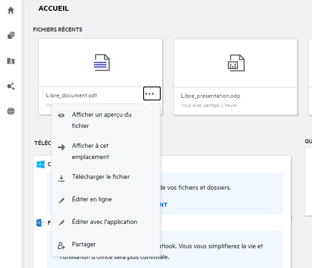Click the share person-plus icon
The width and height of the screenshot is (312, 268).
pos(61,245)
